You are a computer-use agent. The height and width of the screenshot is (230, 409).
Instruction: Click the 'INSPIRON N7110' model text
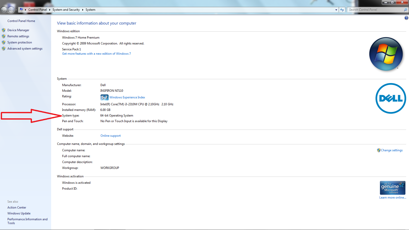(x=112, y=91)
